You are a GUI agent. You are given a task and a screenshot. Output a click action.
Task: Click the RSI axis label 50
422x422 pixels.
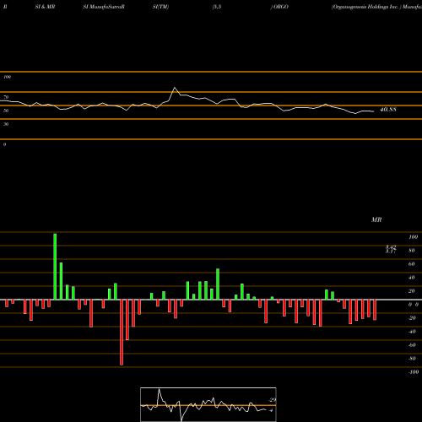point(6,111)
